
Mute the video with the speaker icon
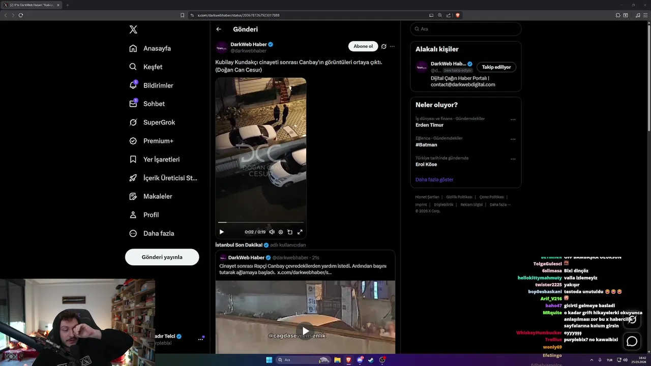[x=272, y=232]
